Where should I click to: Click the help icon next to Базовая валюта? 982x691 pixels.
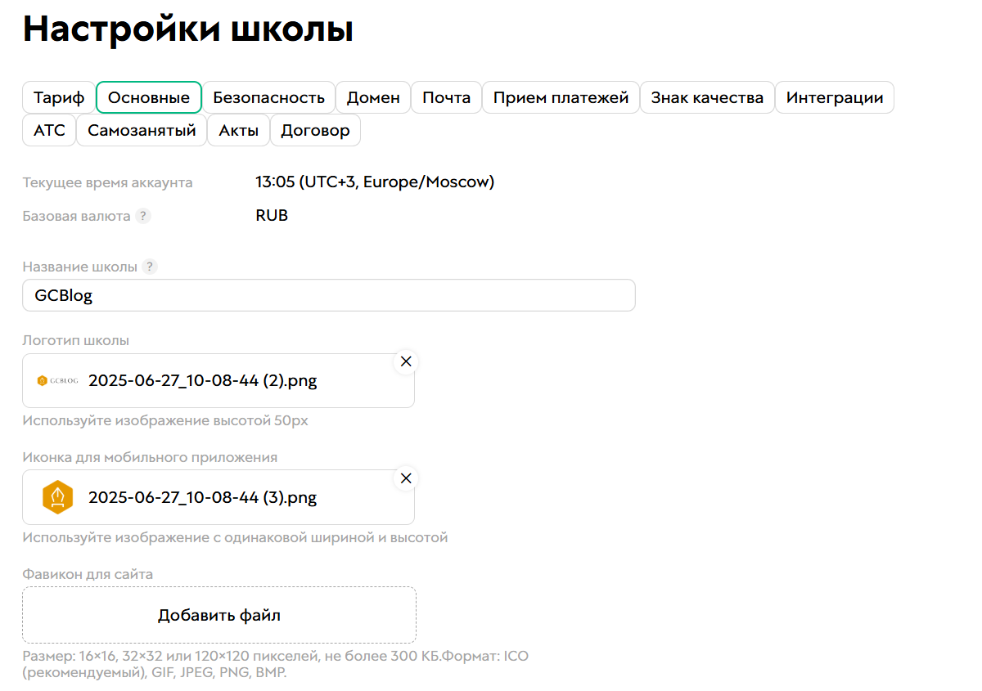(x=143, y=216)
